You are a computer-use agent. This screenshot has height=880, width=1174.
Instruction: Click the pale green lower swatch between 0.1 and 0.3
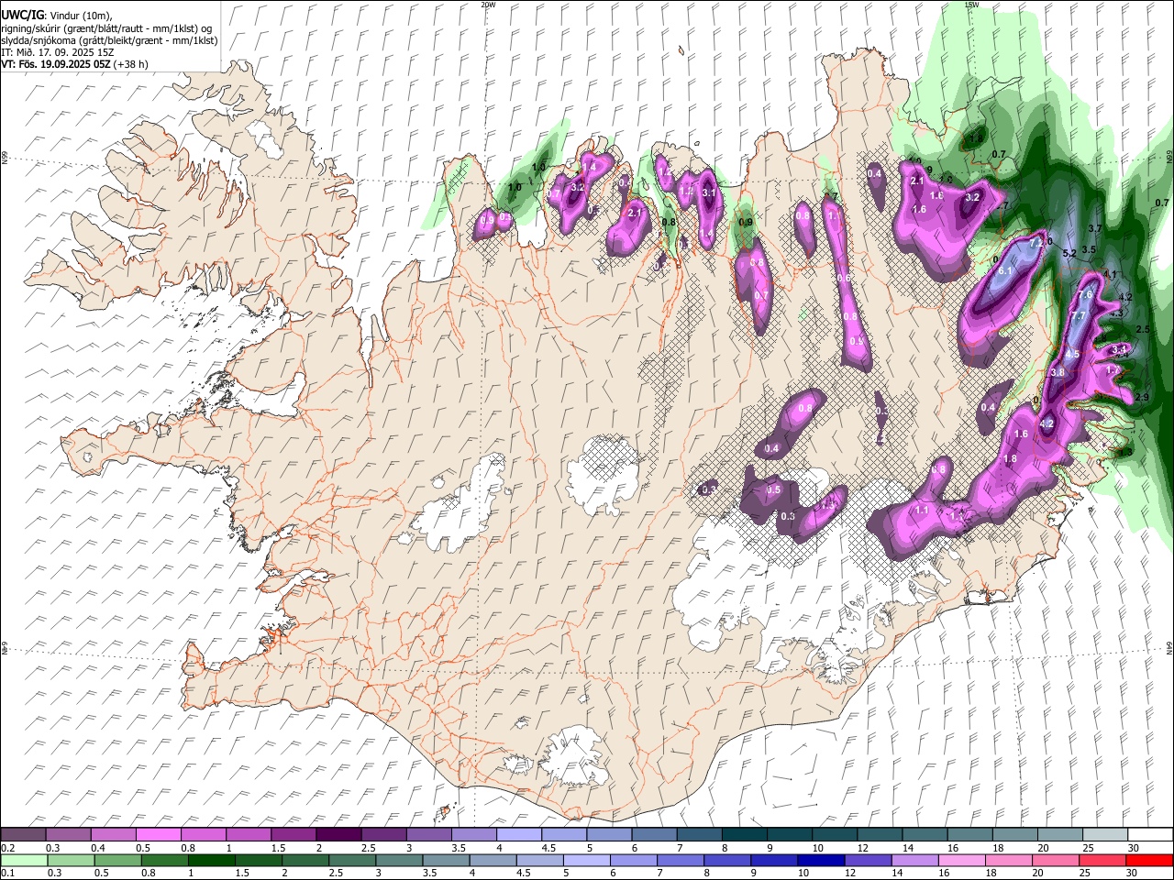tap(24, 860)
